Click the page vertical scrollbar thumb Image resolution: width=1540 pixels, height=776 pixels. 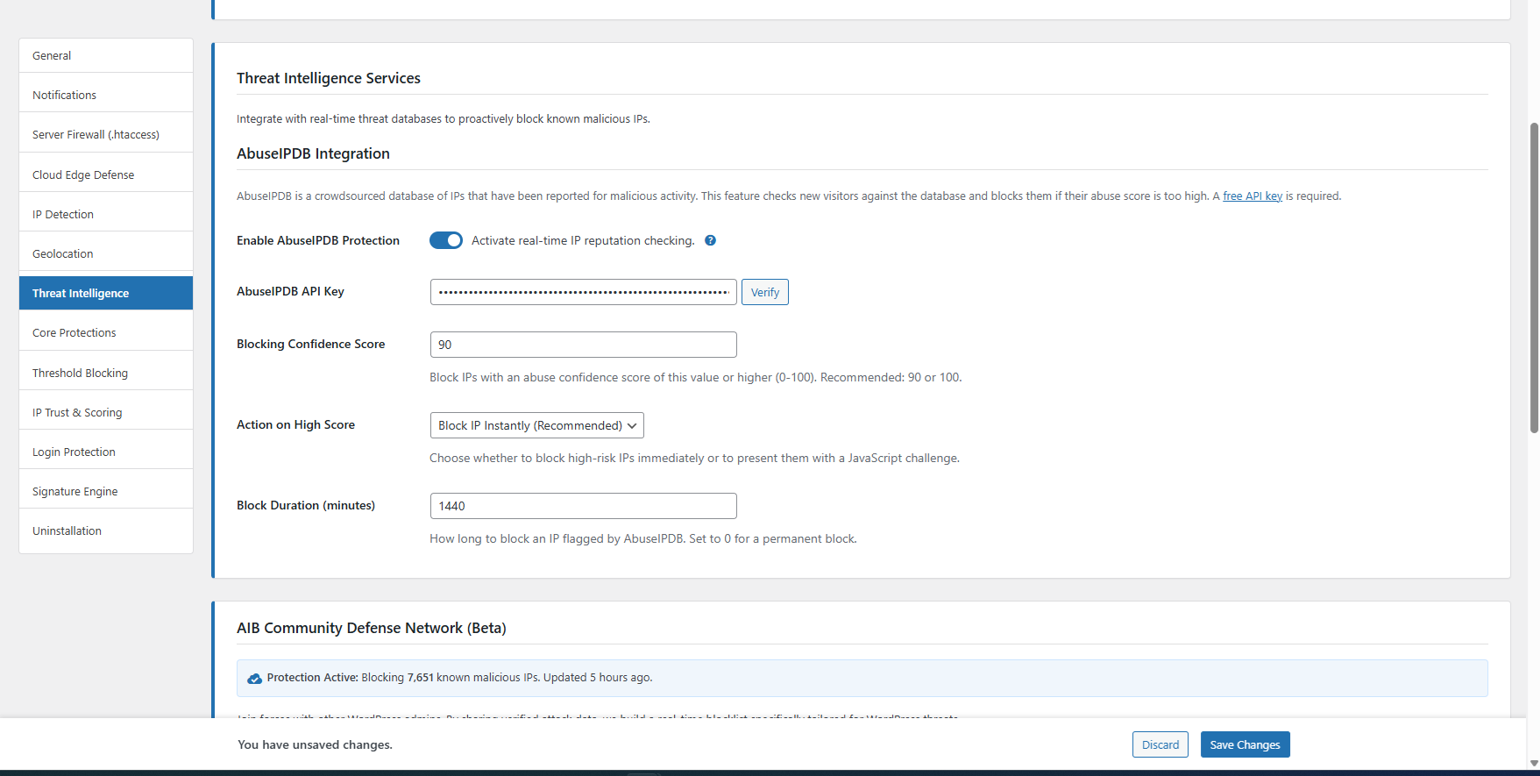[1534, 277]
